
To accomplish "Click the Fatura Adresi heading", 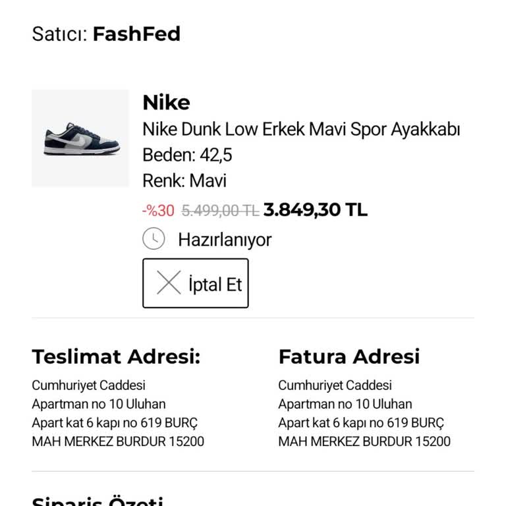I will 349,356.
